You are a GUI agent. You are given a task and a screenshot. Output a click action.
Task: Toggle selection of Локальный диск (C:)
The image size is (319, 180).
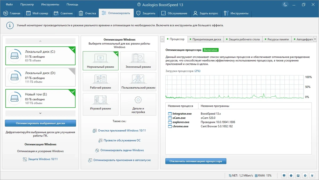pos(40,56)
